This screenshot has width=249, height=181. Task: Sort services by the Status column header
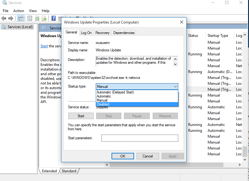[193, 36]
